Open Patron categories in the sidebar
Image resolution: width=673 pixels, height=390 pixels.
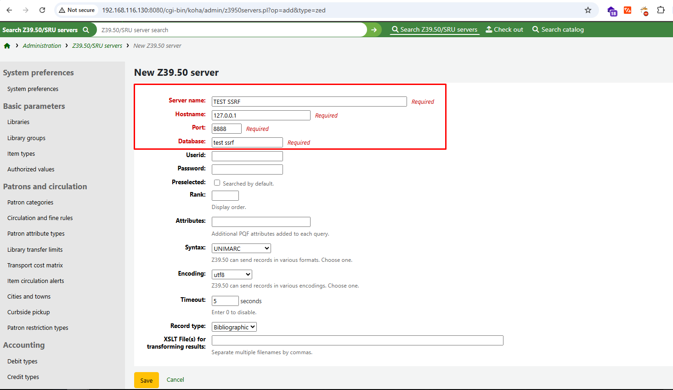(x=30, y=203)
